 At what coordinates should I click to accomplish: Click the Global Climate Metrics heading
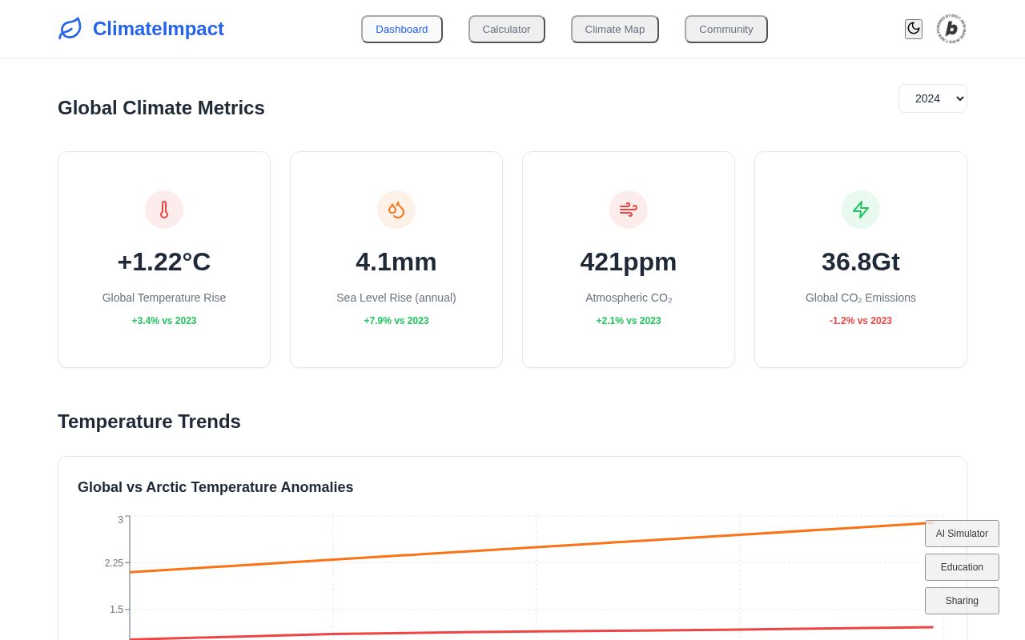pyautogui.click(x=161, y=108)
